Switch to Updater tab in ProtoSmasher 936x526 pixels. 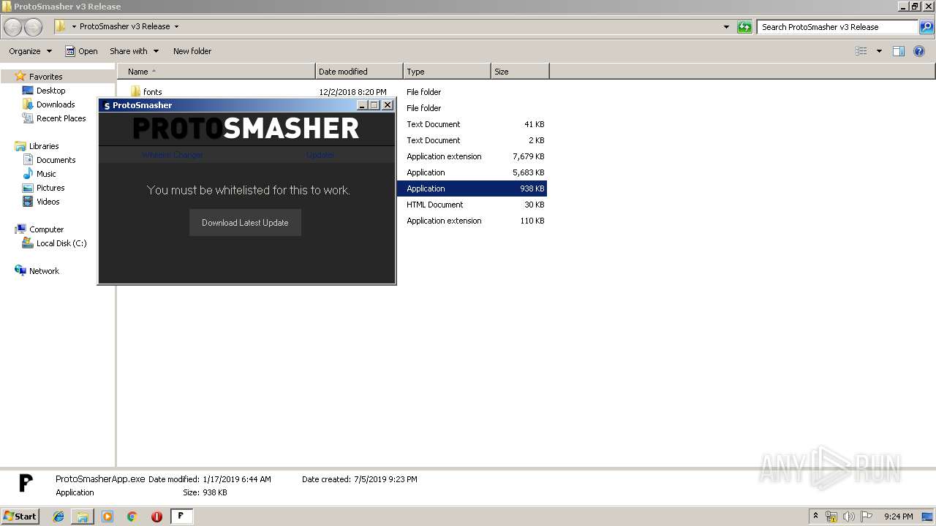[x=320, y=155]
